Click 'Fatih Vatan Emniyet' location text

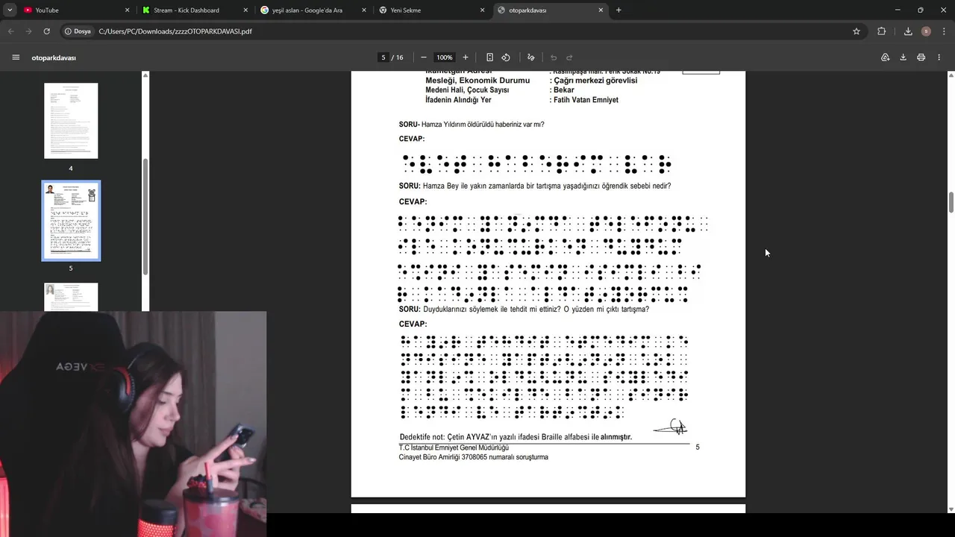coord(586,100)
